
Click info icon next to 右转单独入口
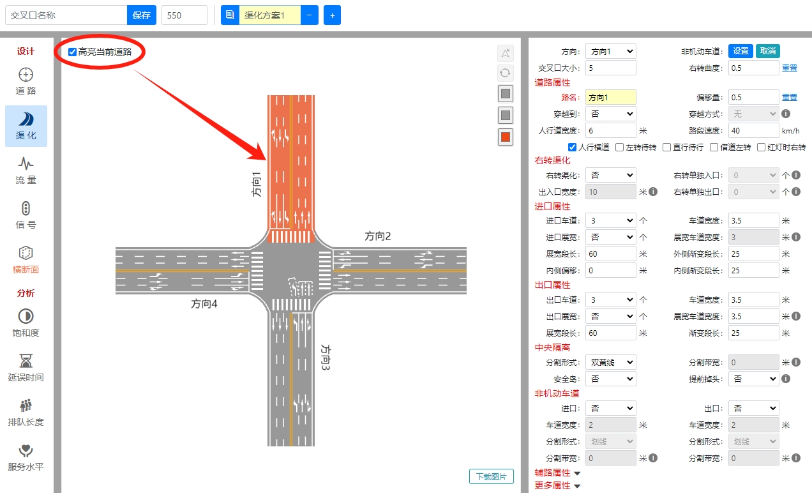(796, 175)
